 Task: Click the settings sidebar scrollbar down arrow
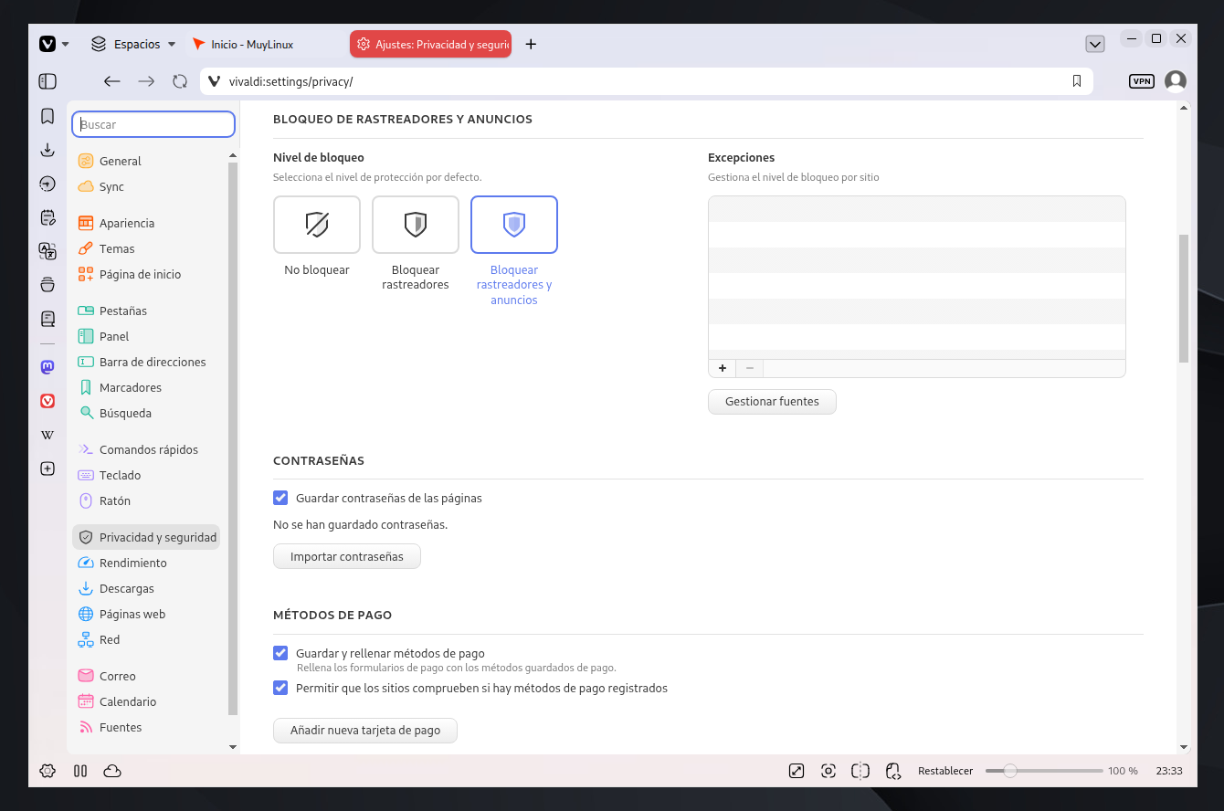tap(232, 746)
